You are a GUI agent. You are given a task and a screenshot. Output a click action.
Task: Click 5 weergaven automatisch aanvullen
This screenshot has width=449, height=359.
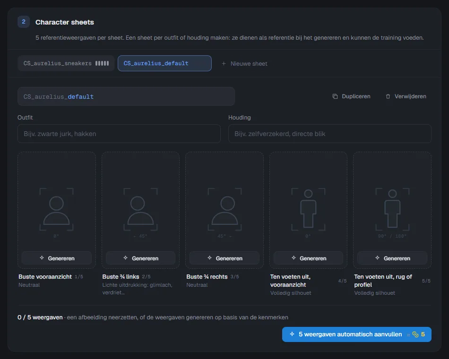pos(357,334)
